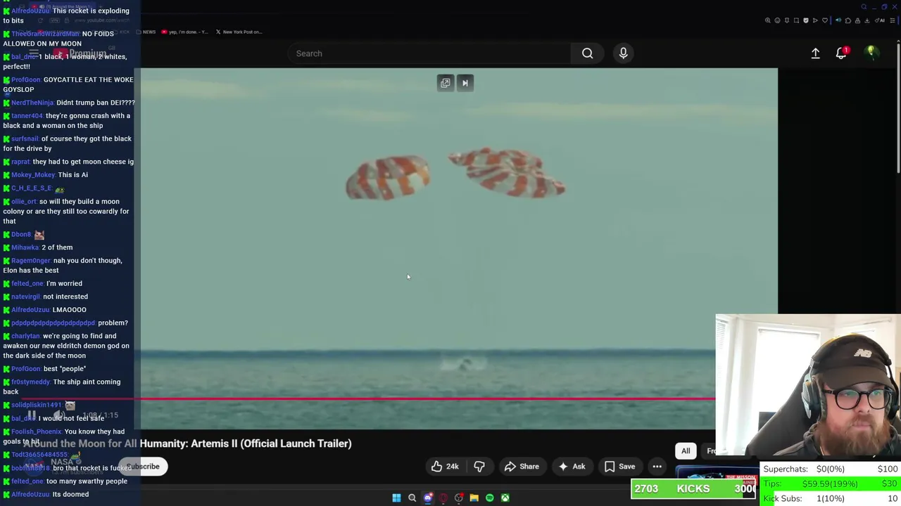Open YouTube notifications bell
901x506 pixels.
pos(841,53)
